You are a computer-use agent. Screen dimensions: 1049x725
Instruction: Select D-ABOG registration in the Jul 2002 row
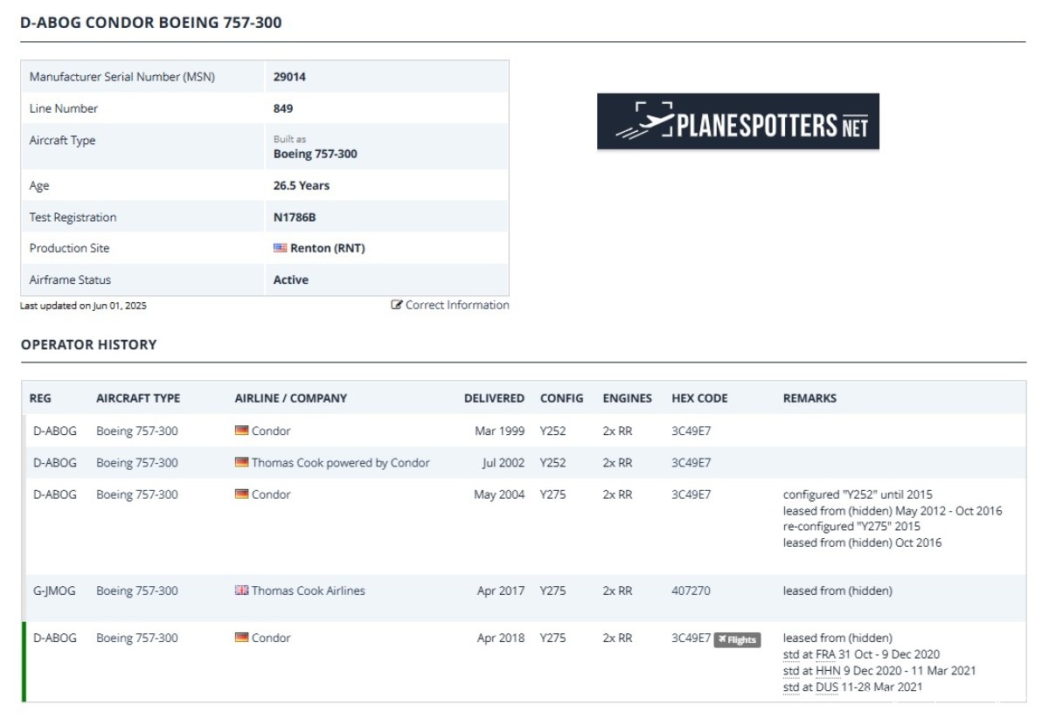55,463
